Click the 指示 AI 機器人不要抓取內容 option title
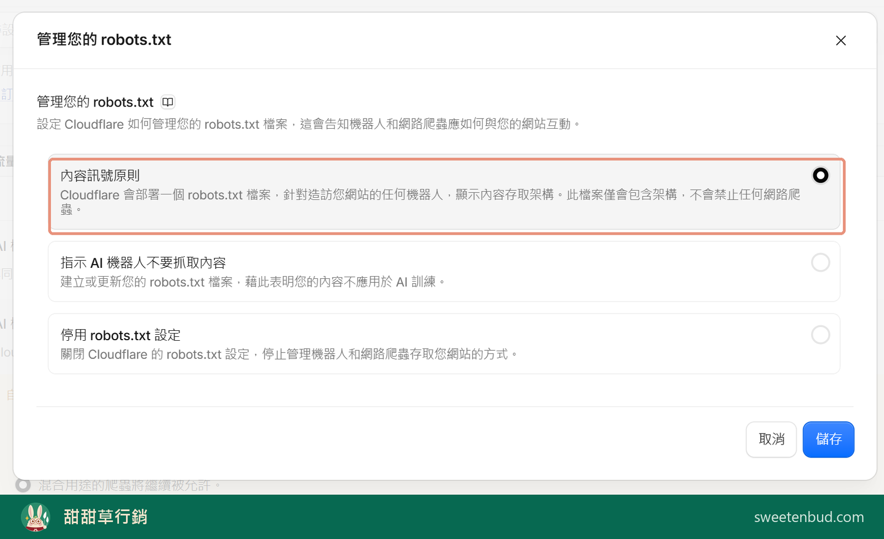The image size is (884, 539). [x=143, y=263]
